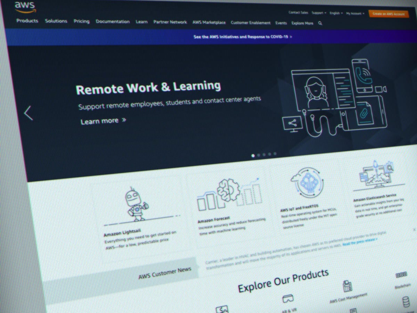Click the AWS Customer News label
Viewport: 417px width, 313px height.
165,273
